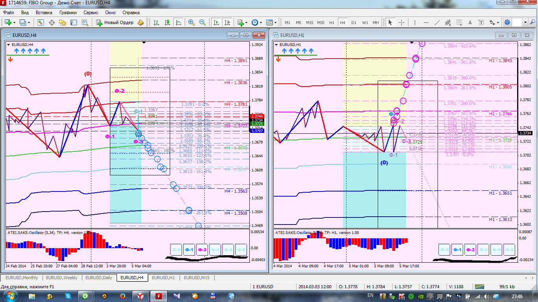The width and height of the screenshot is (538, 302).
Task: Open the Data Window crosshair-circle icon
Action: tap(52, 22)
